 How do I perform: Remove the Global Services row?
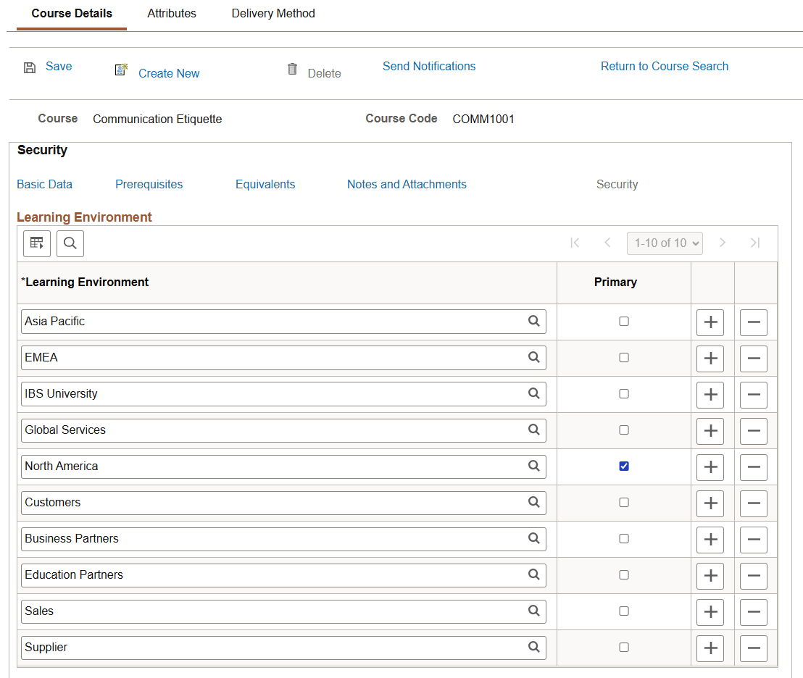[x=754, y=431]
